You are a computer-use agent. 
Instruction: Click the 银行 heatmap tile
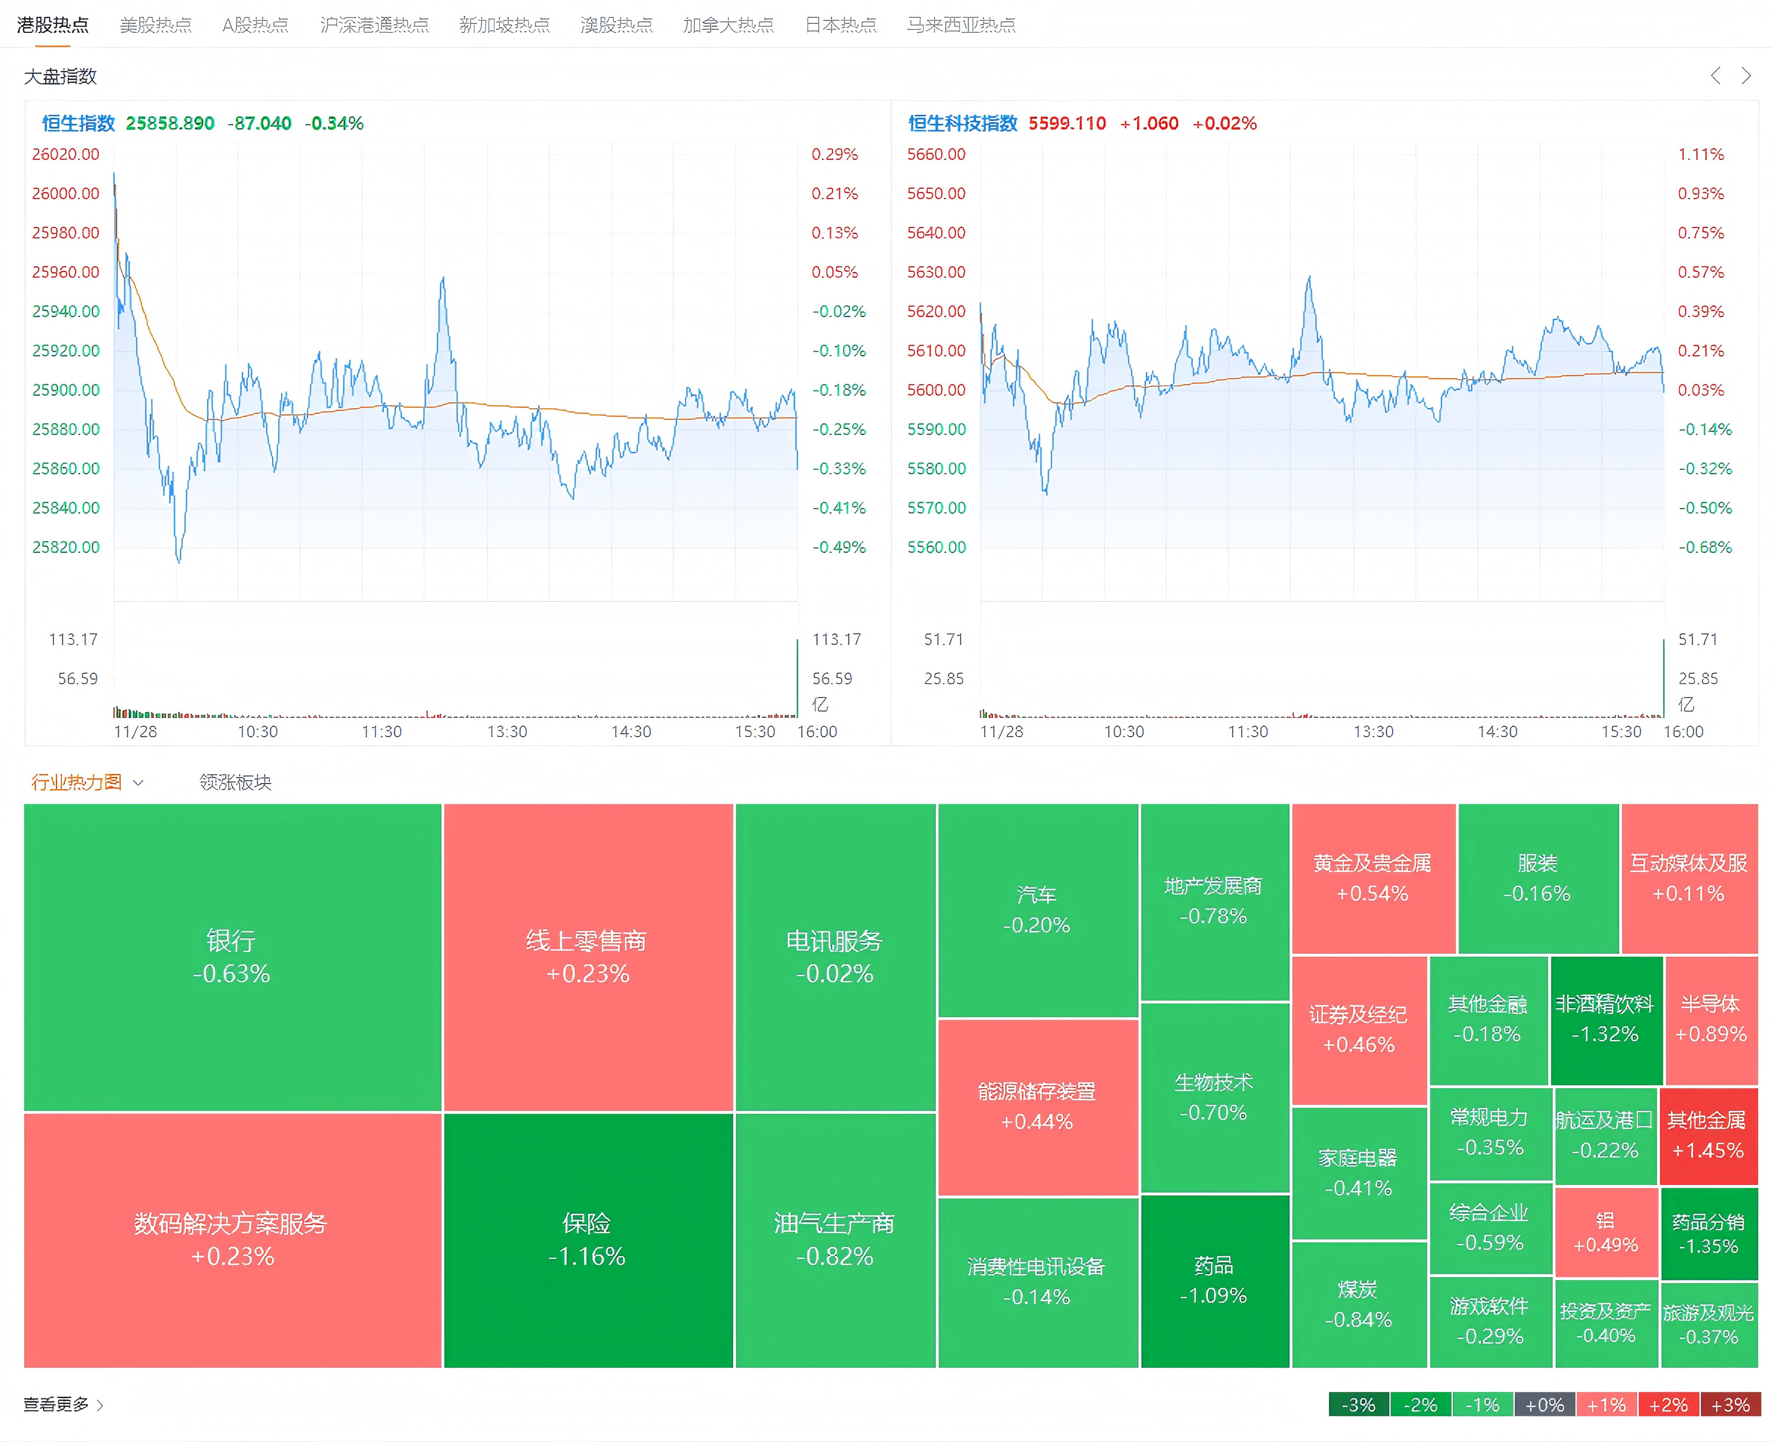coord(232,956)
